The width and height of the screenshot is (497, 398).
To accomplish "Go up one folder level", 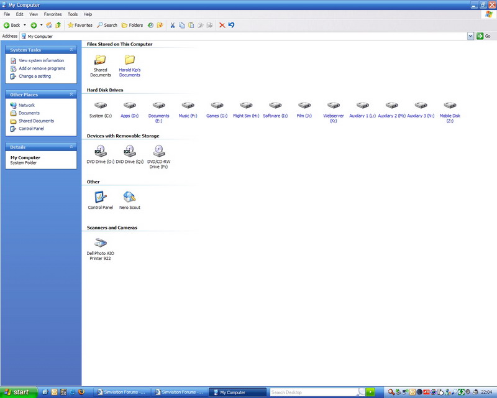I will point(58,25).
